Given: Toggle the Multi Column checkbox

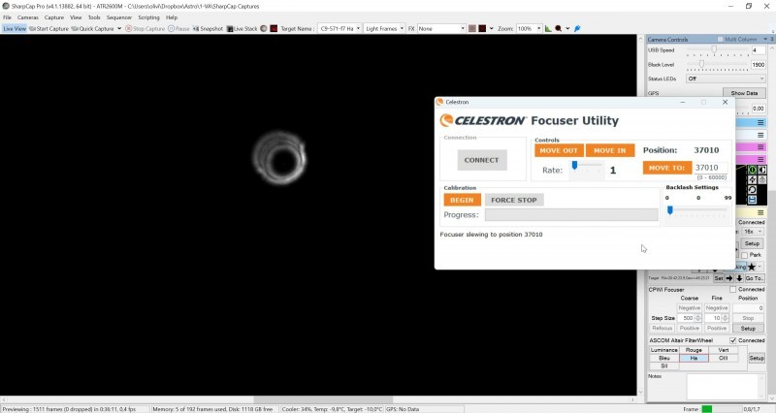Looking at the screenshot, I should (x=720, y=39).
